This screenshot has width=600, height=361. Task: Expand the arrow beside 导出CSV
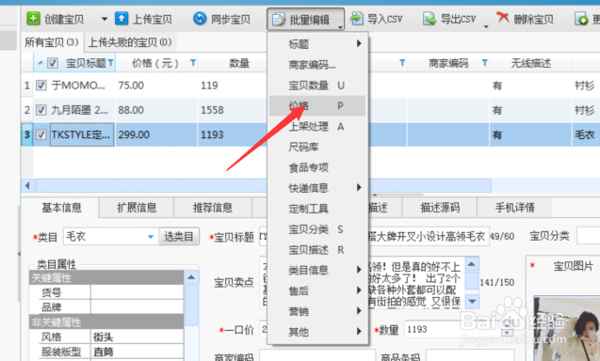[x=486, y=26]
